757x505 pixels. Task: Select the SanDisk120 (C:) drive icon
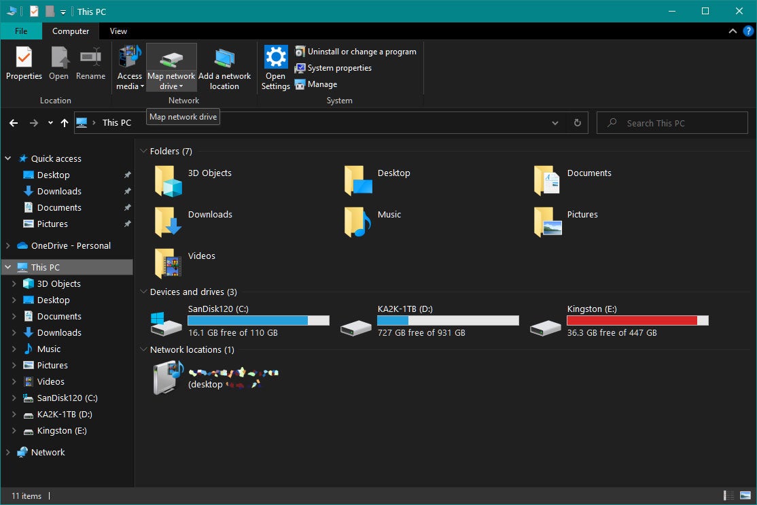click(x=166, y=324)
